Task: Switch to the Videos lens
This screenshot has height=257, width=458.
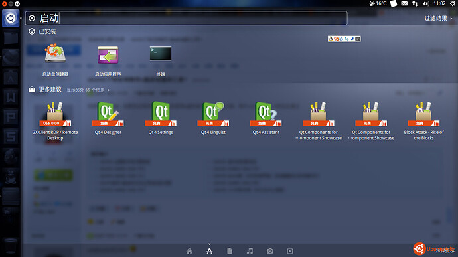Action: (x=290, y=251)
